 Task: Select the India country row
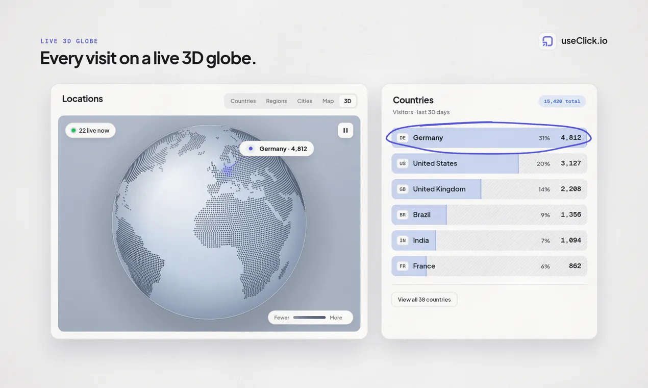[489, 240]
